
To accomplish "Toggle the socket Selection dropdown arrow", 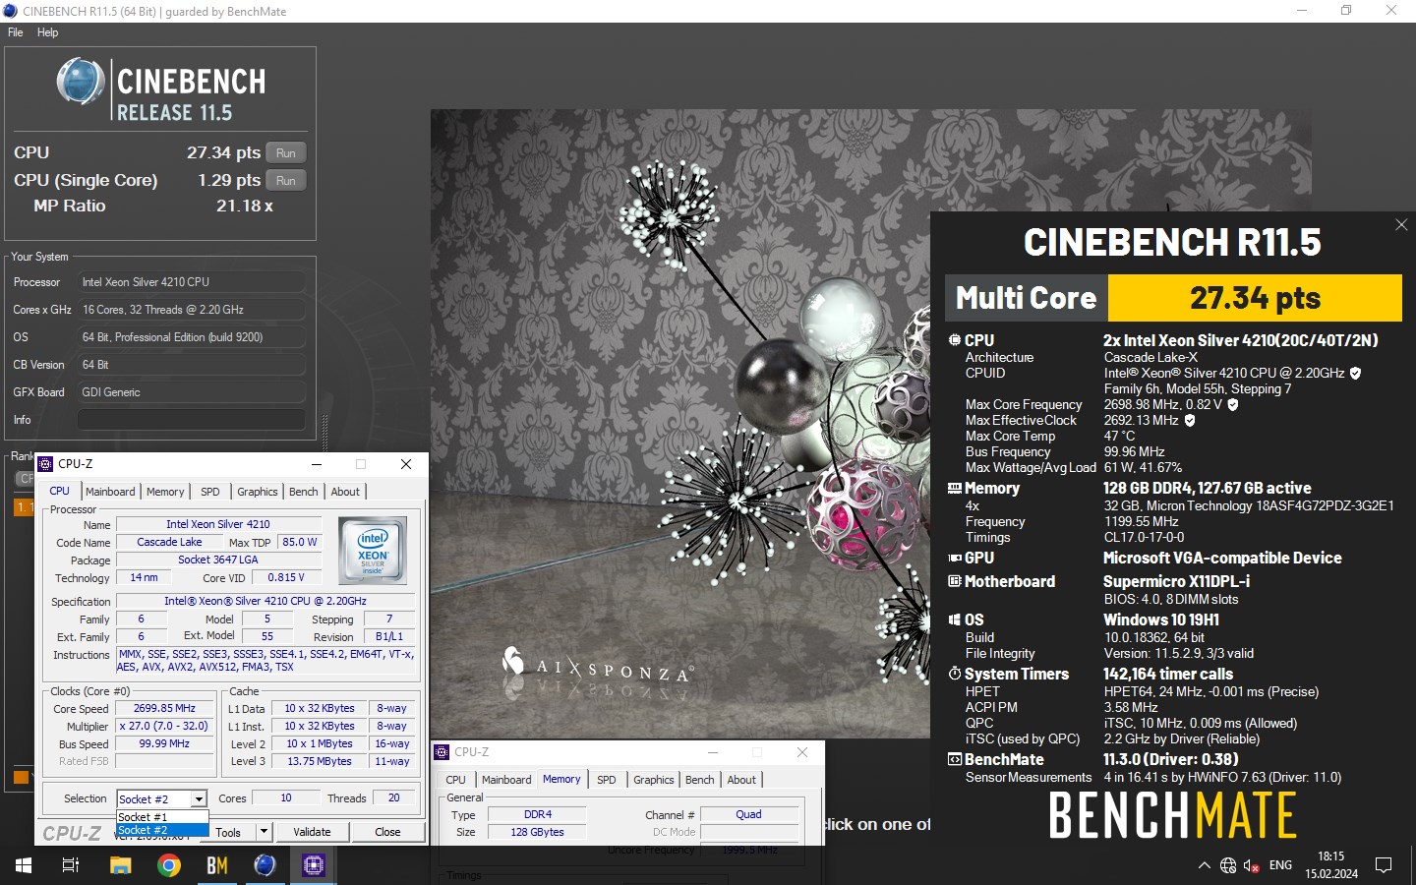I will [199, 798].
